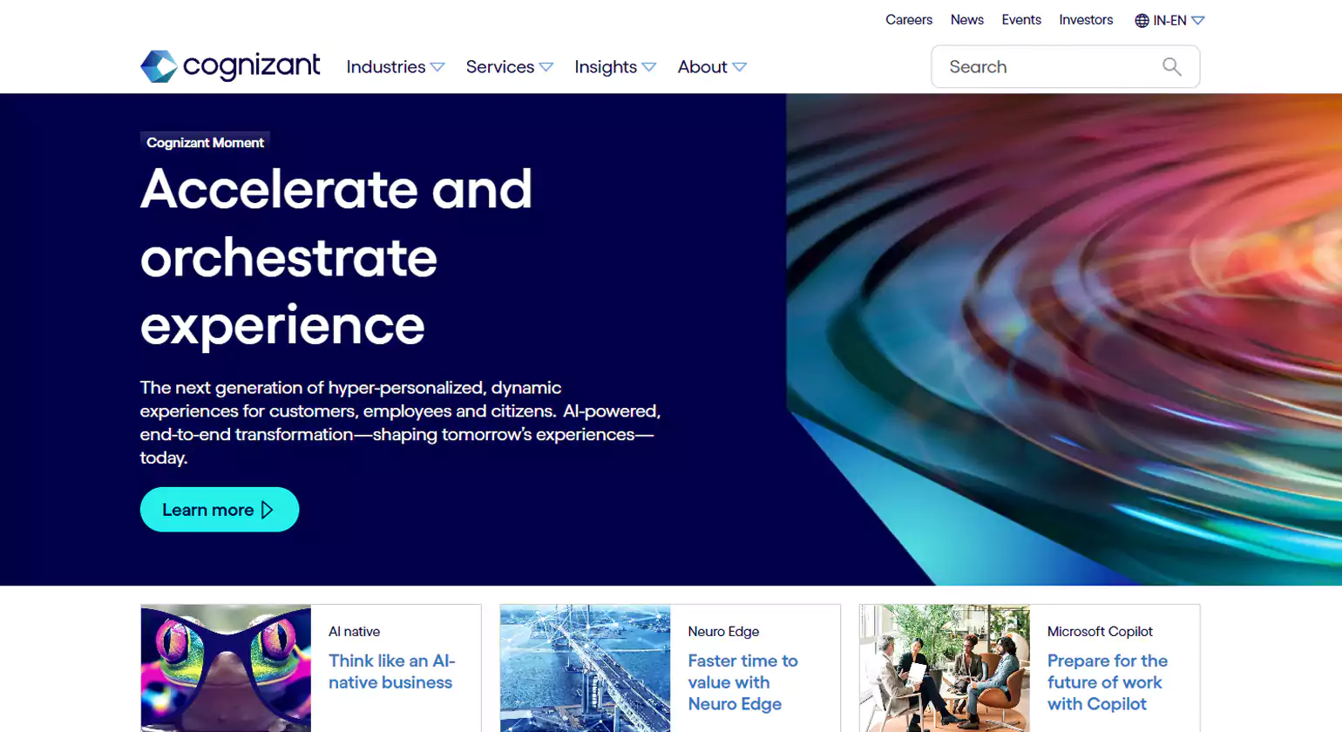Open the frog with sunglasses thumbnail

(x=226, y=668)
